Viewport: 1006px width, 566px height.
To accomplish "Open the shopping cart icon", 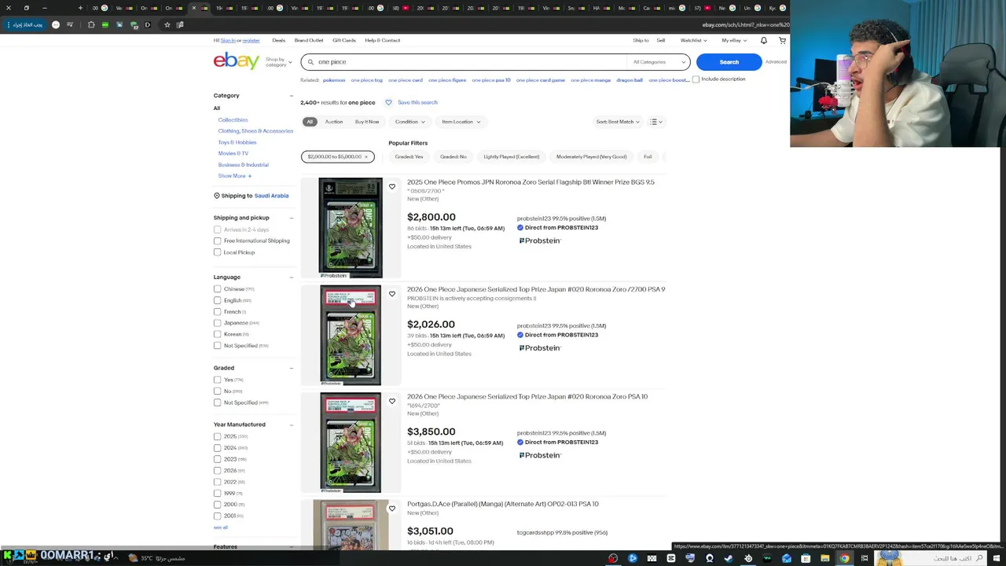I will 782,40.
